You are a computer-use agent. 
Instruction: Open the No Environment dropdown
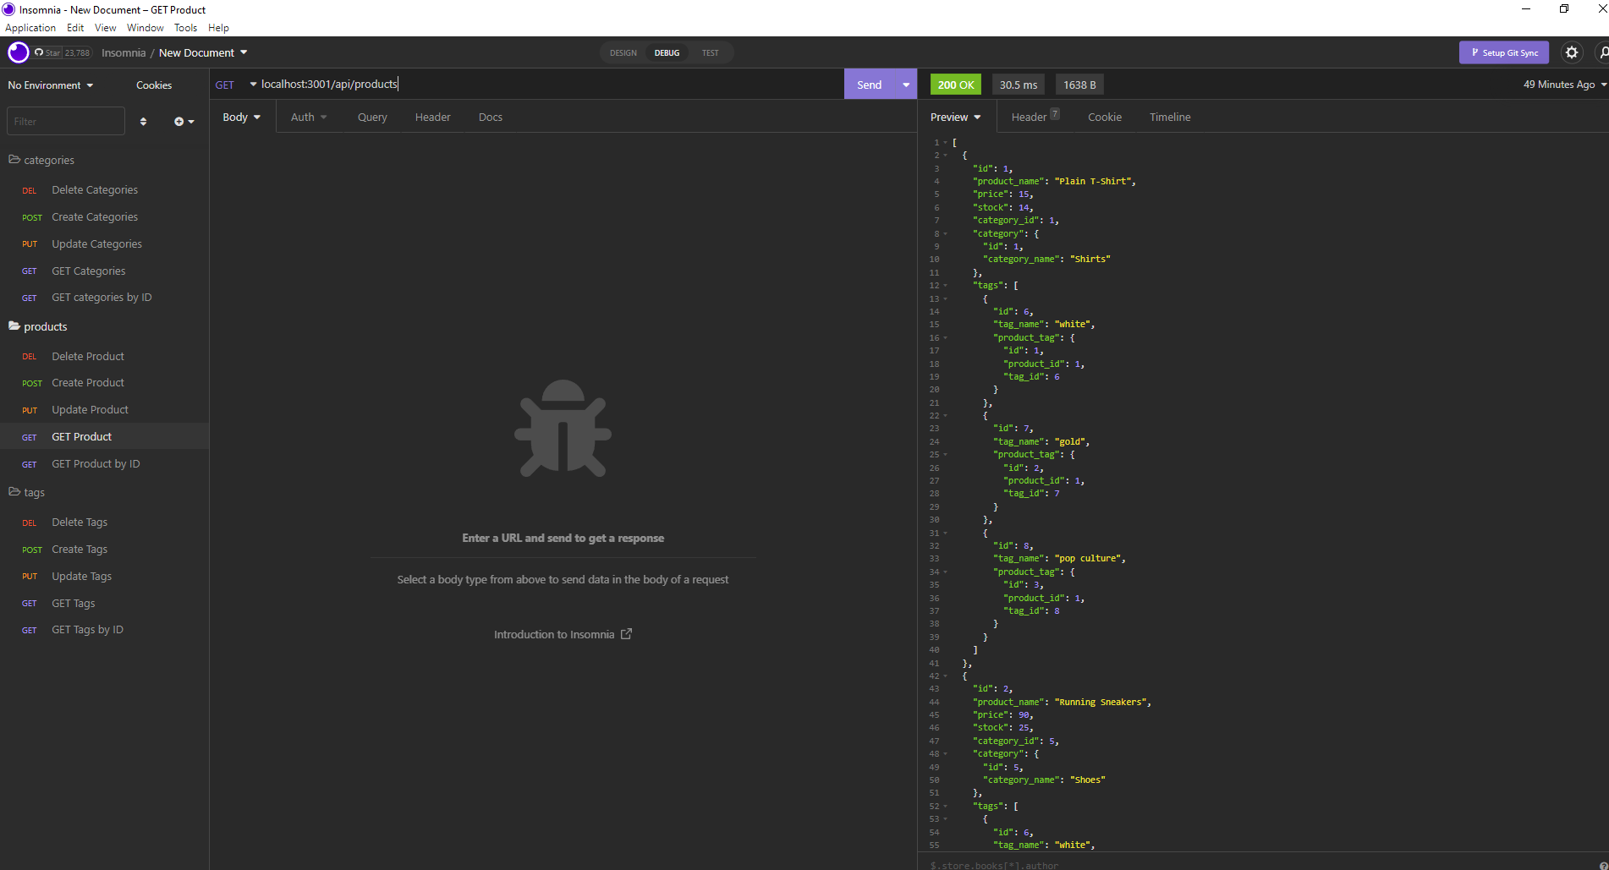pyautogui.click(x=50, y=85)
